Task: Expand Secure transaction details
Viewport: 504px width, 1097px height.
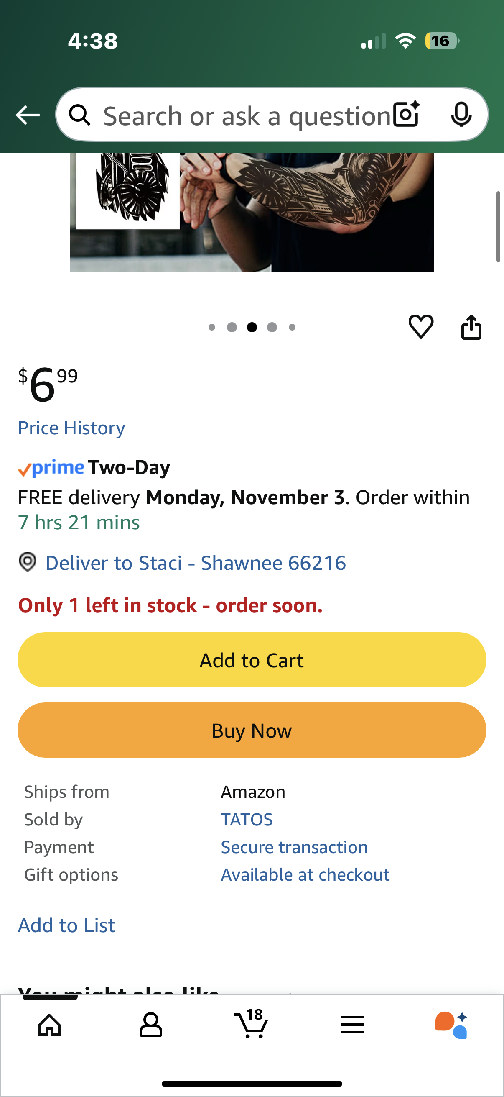Action: tap(294, 847)
